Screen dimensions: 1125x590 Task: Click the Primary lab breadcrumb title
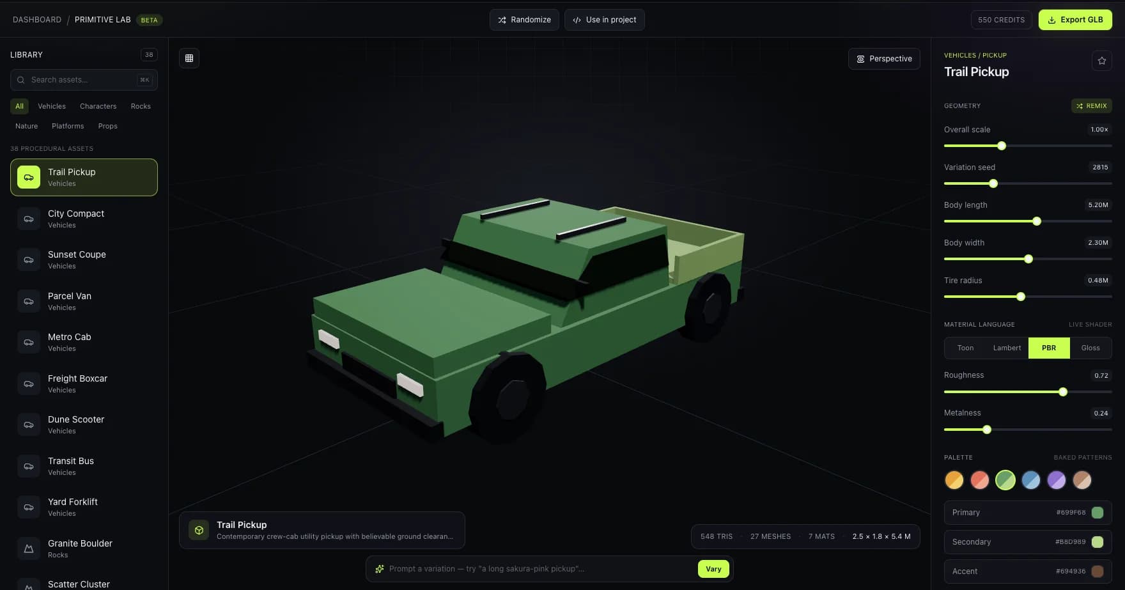(x=102, y=20)
